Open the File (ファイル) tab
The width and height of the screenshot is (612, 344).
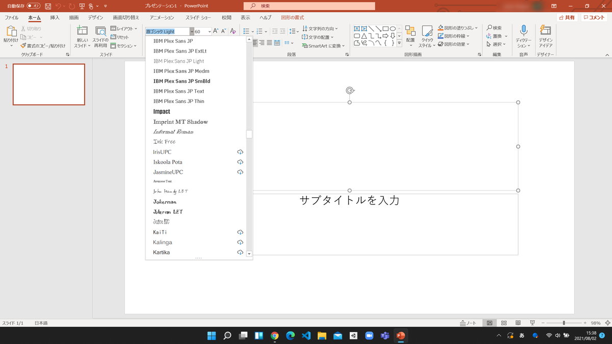(x=12, y=18)
